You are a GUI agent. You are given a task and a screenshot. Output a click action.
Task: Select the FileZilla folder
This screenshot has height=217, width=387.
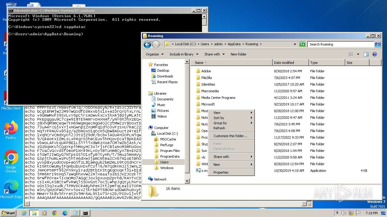207,78
